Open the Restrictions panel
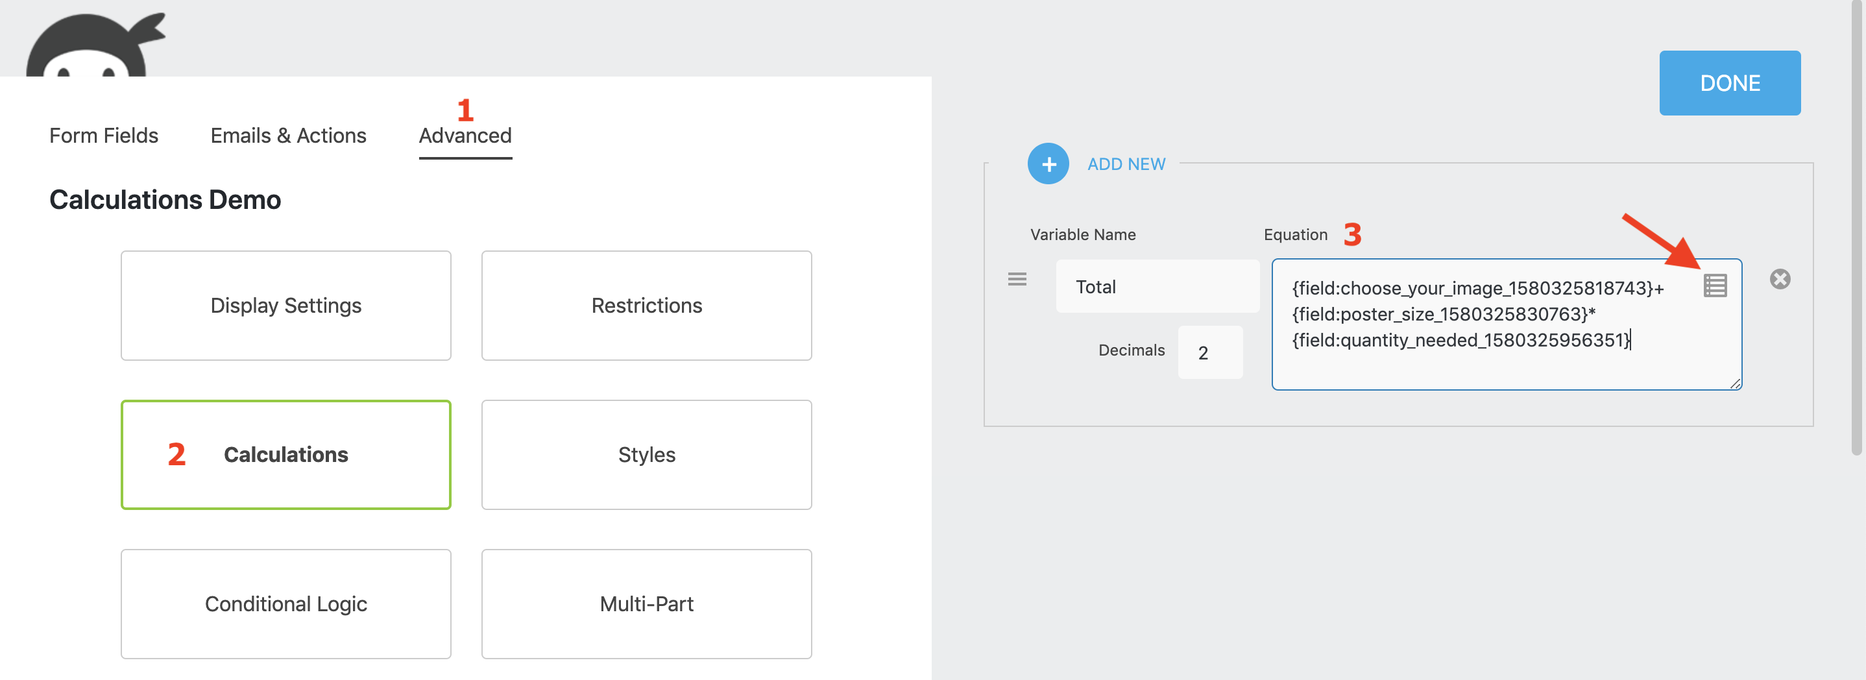This screenshot has width=1866, height=680. (x=646, y=305)
